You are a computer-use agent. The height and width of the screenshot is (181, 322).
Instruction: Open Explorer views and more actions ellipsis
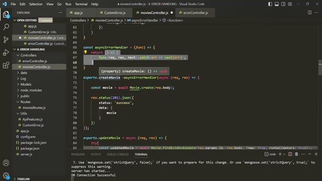(x=60, y=13)
